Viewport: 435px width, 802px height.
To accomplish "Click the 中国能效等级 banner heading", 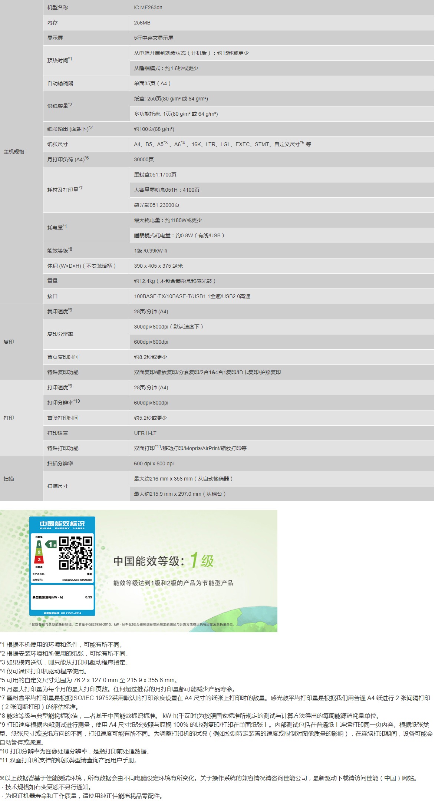I will click(148, 561).
